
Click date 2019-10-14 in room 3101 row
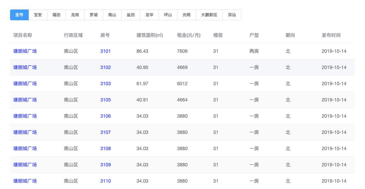[334, 51]
